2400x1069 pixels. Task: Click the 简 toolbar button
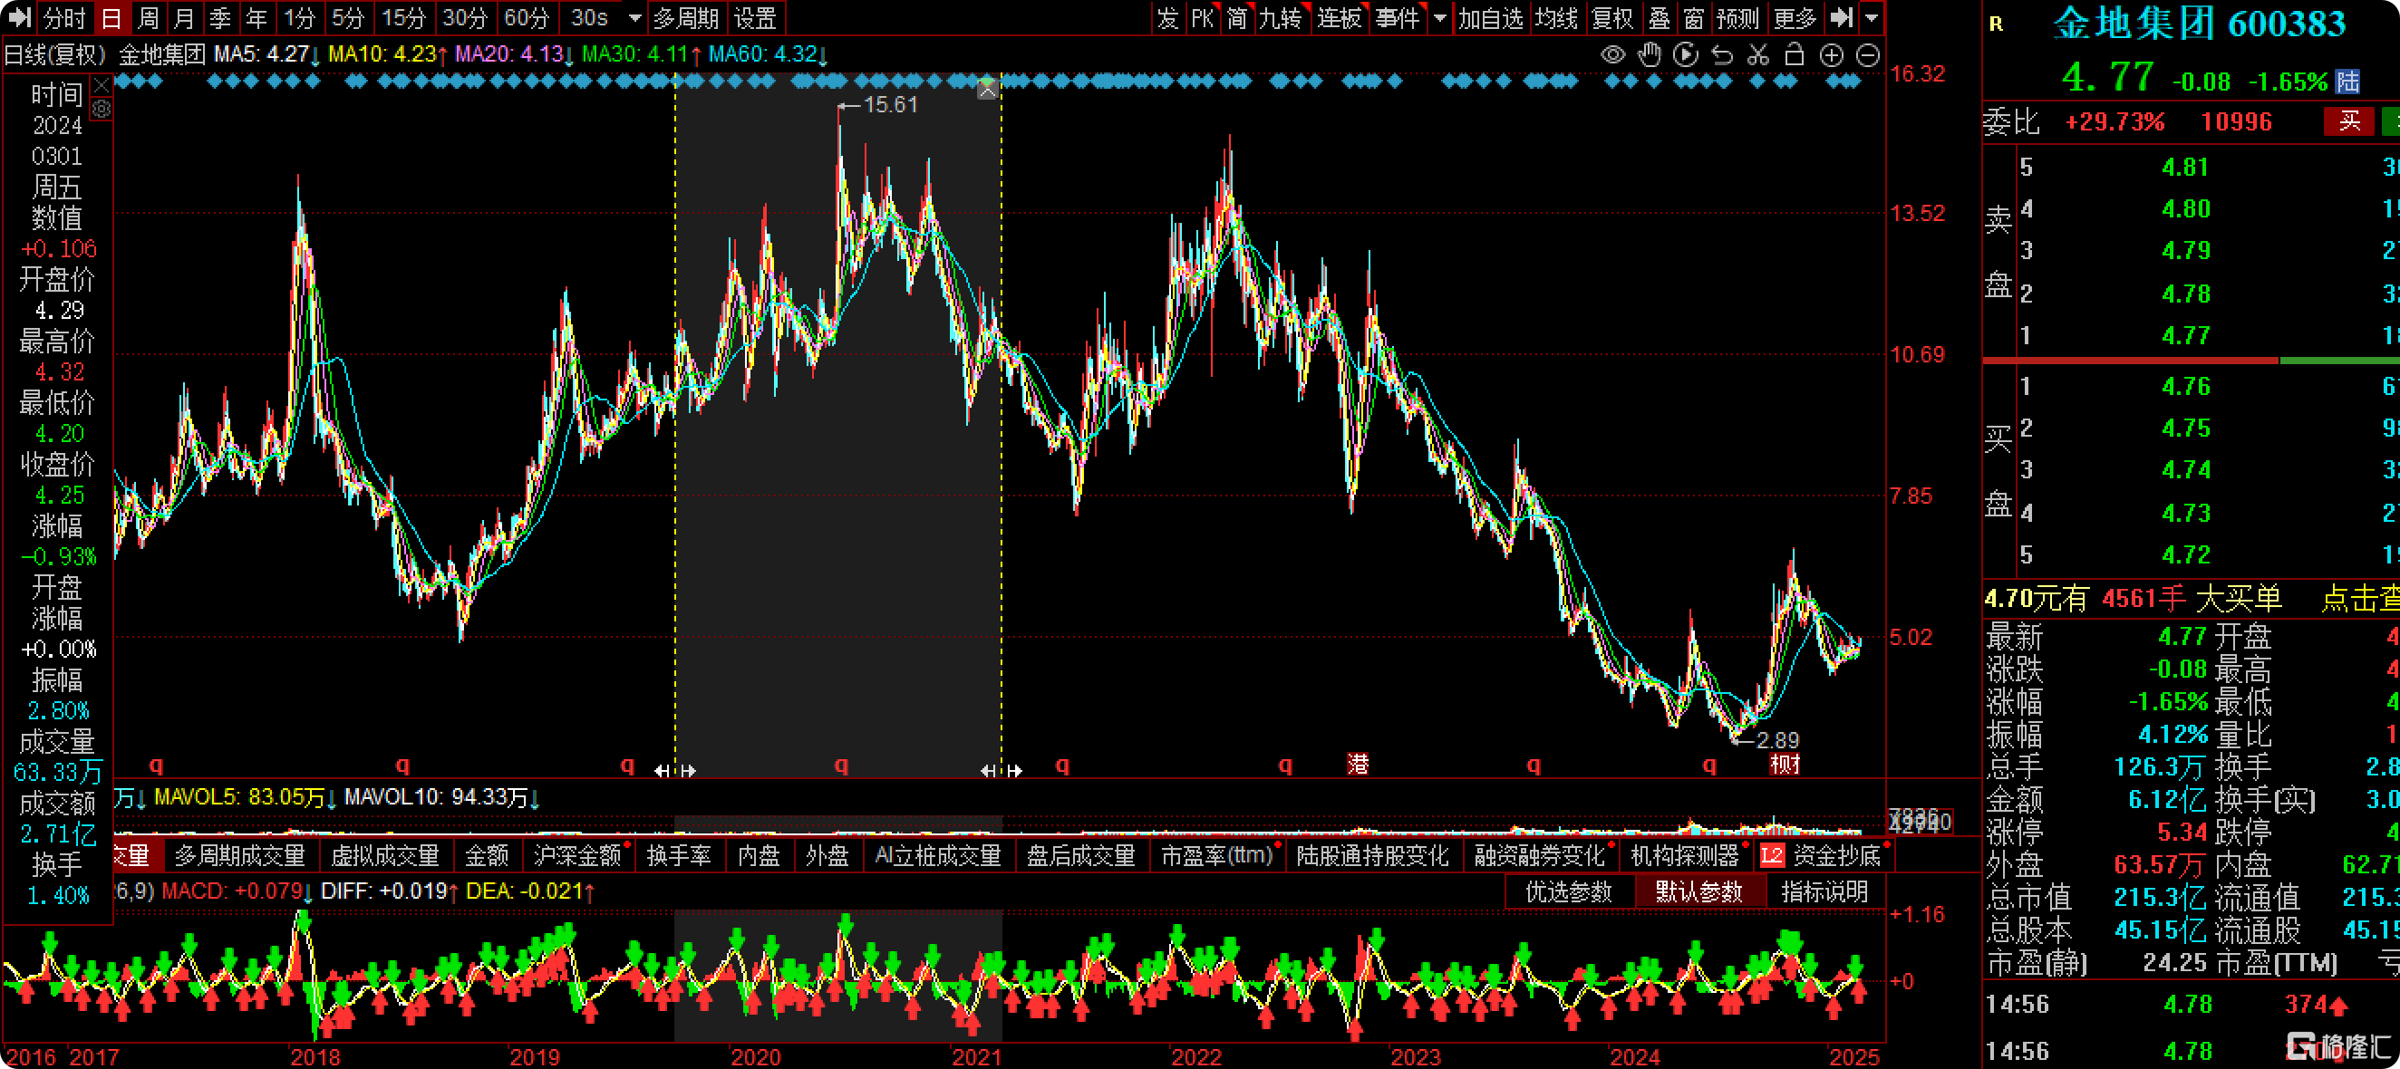(x=1236, y=18)
